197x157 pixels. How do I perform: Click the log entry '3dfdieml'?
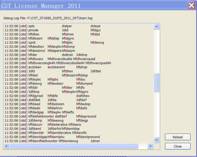click(x=35, y=129)
